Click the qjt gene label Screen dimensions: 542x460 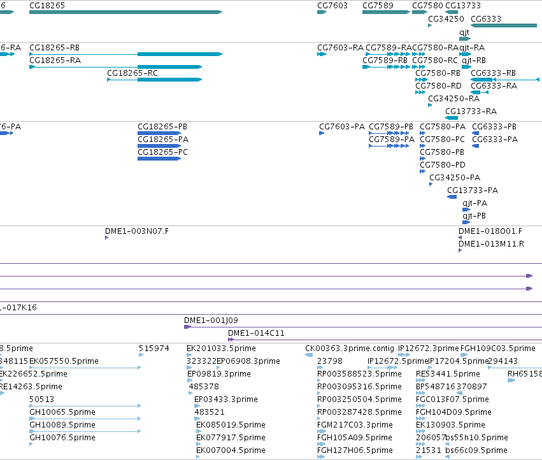click(464, 32)
